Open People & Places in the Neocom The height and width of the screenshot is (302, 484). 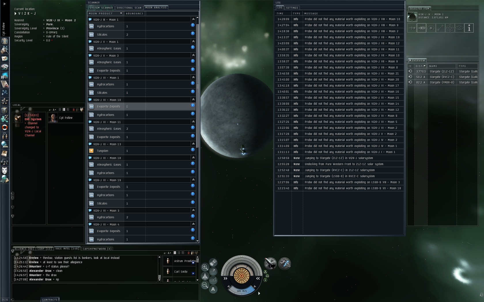[x=5, y=50]
